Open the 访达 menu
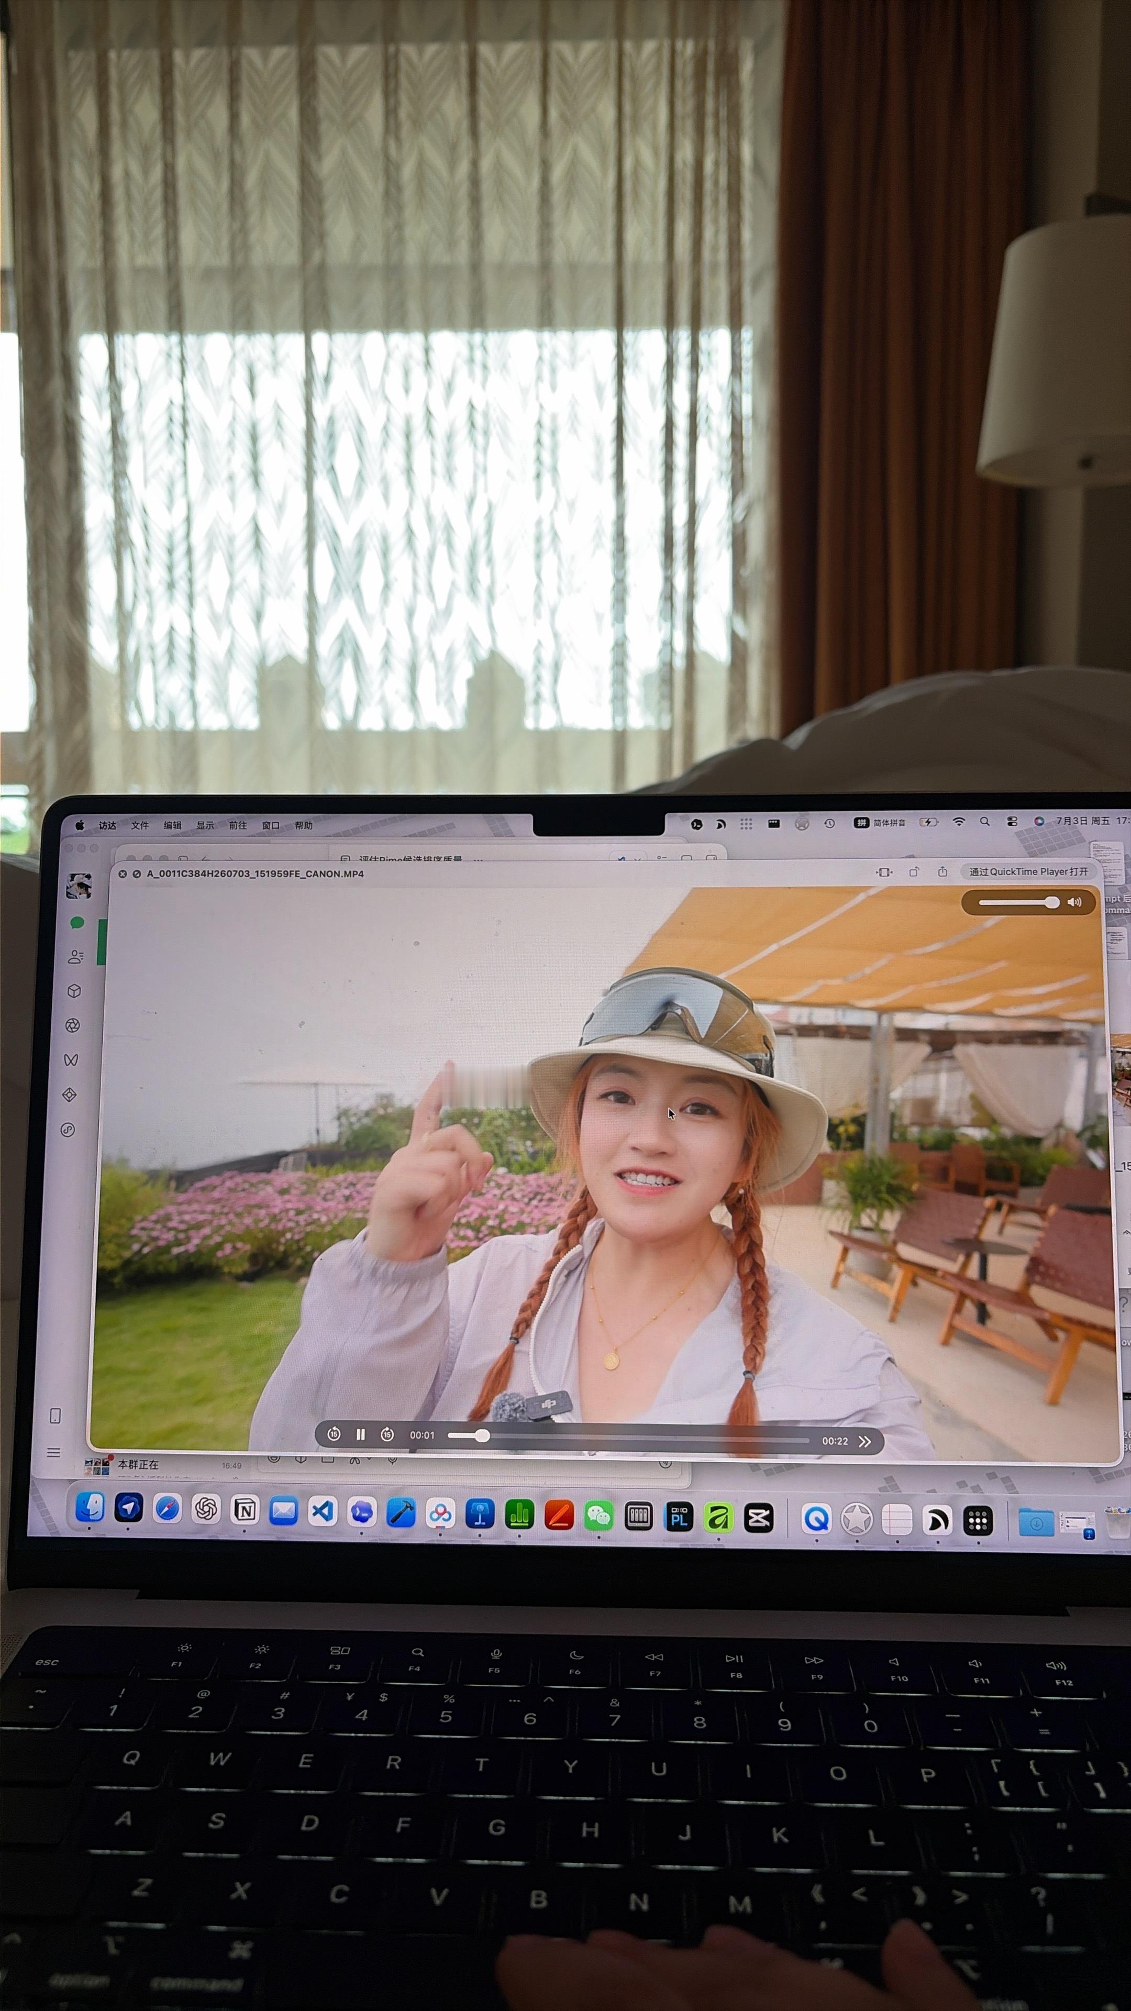The height and width of the screenshot is (2011, 1131). (x=108, y=825)
